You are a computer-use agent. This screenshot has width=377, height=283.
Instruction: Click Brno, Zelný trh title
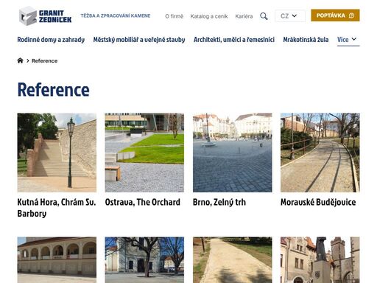(219, 202)
